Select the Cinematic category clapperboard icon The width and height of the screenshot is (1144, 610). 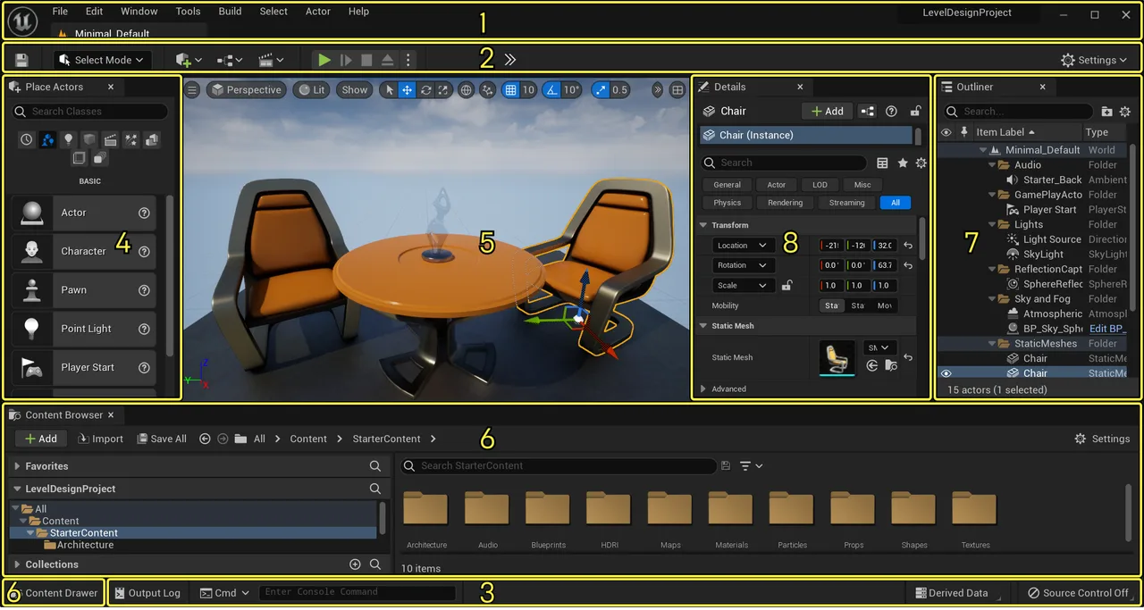coord(111,139)
